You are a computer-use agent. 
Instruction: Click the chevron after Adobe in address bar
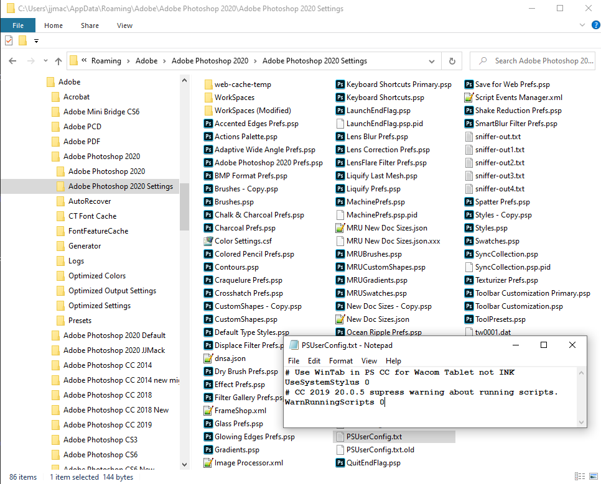point(164,61)
